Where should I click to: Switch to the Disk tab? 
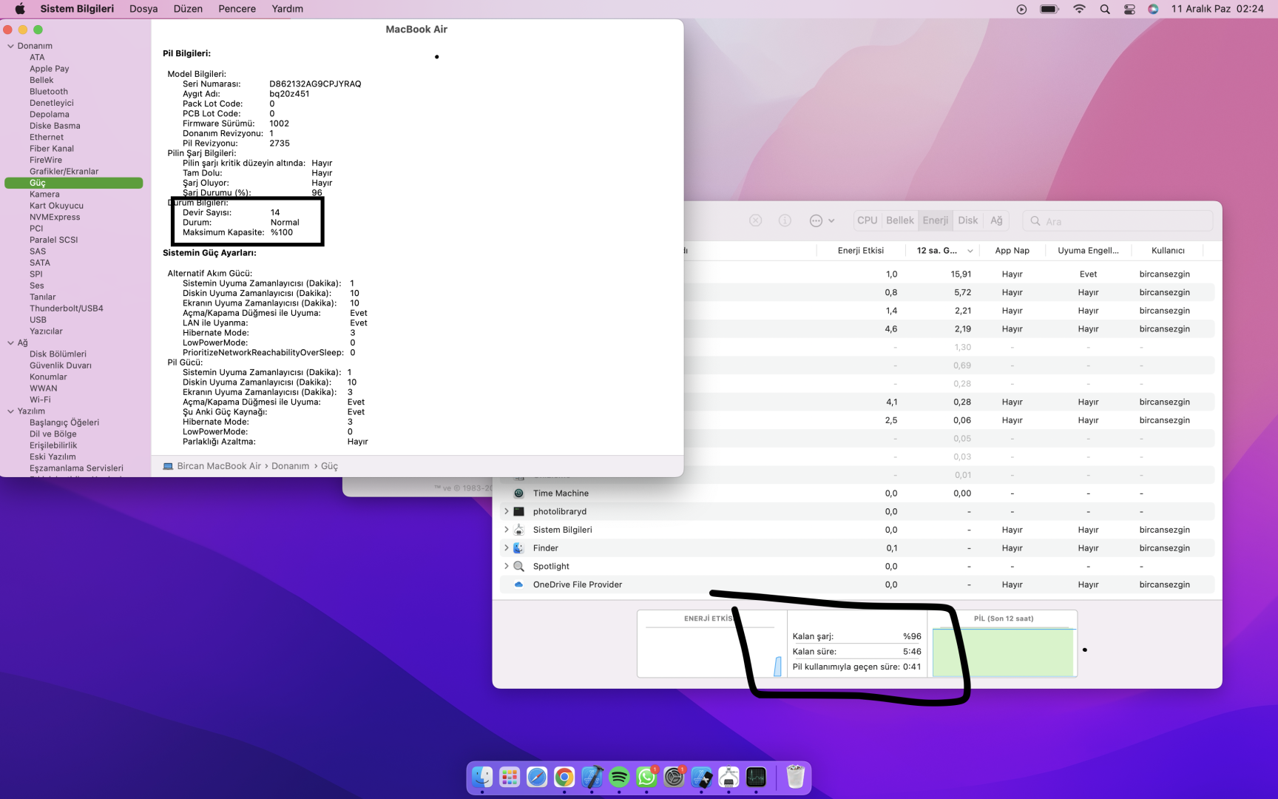coord(968,220)
